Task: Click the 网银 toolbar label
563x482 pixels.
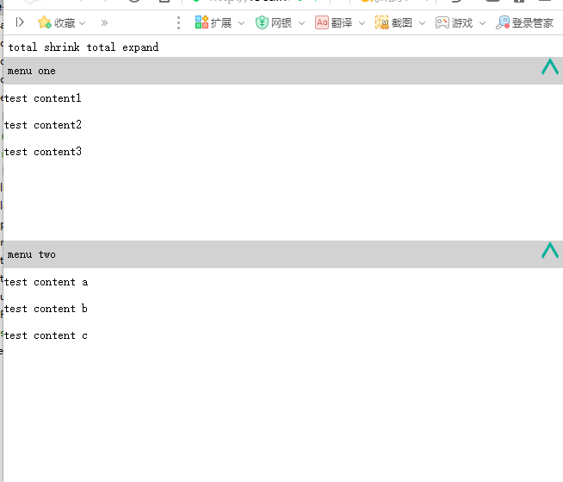Action: (x=281, y=23)
